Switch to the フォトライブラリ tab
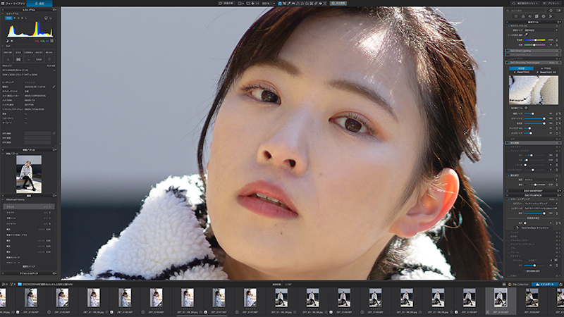 tap(13, 4)
